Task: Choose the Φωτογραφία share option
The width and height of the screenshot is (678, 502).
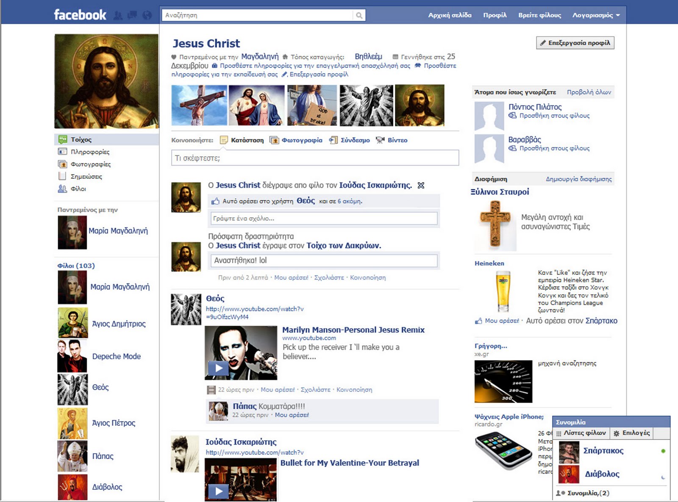Action: click(296, 140)
